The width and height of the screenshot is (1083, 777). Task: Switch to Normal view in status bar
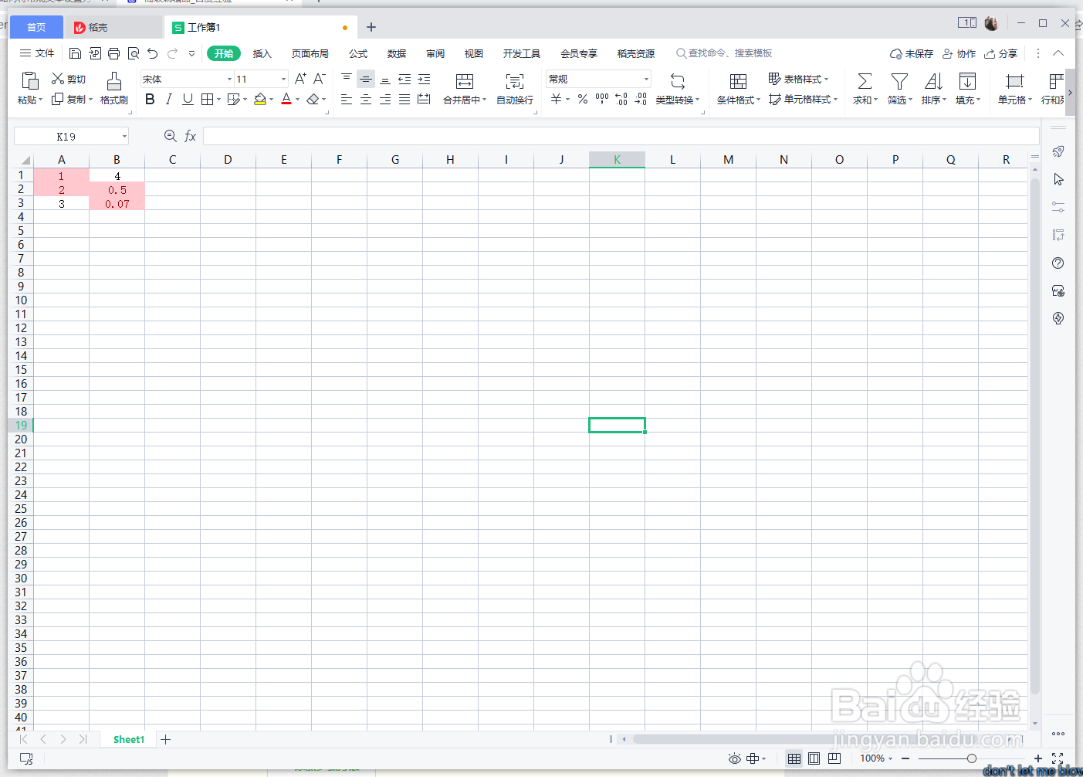[794, 758]
